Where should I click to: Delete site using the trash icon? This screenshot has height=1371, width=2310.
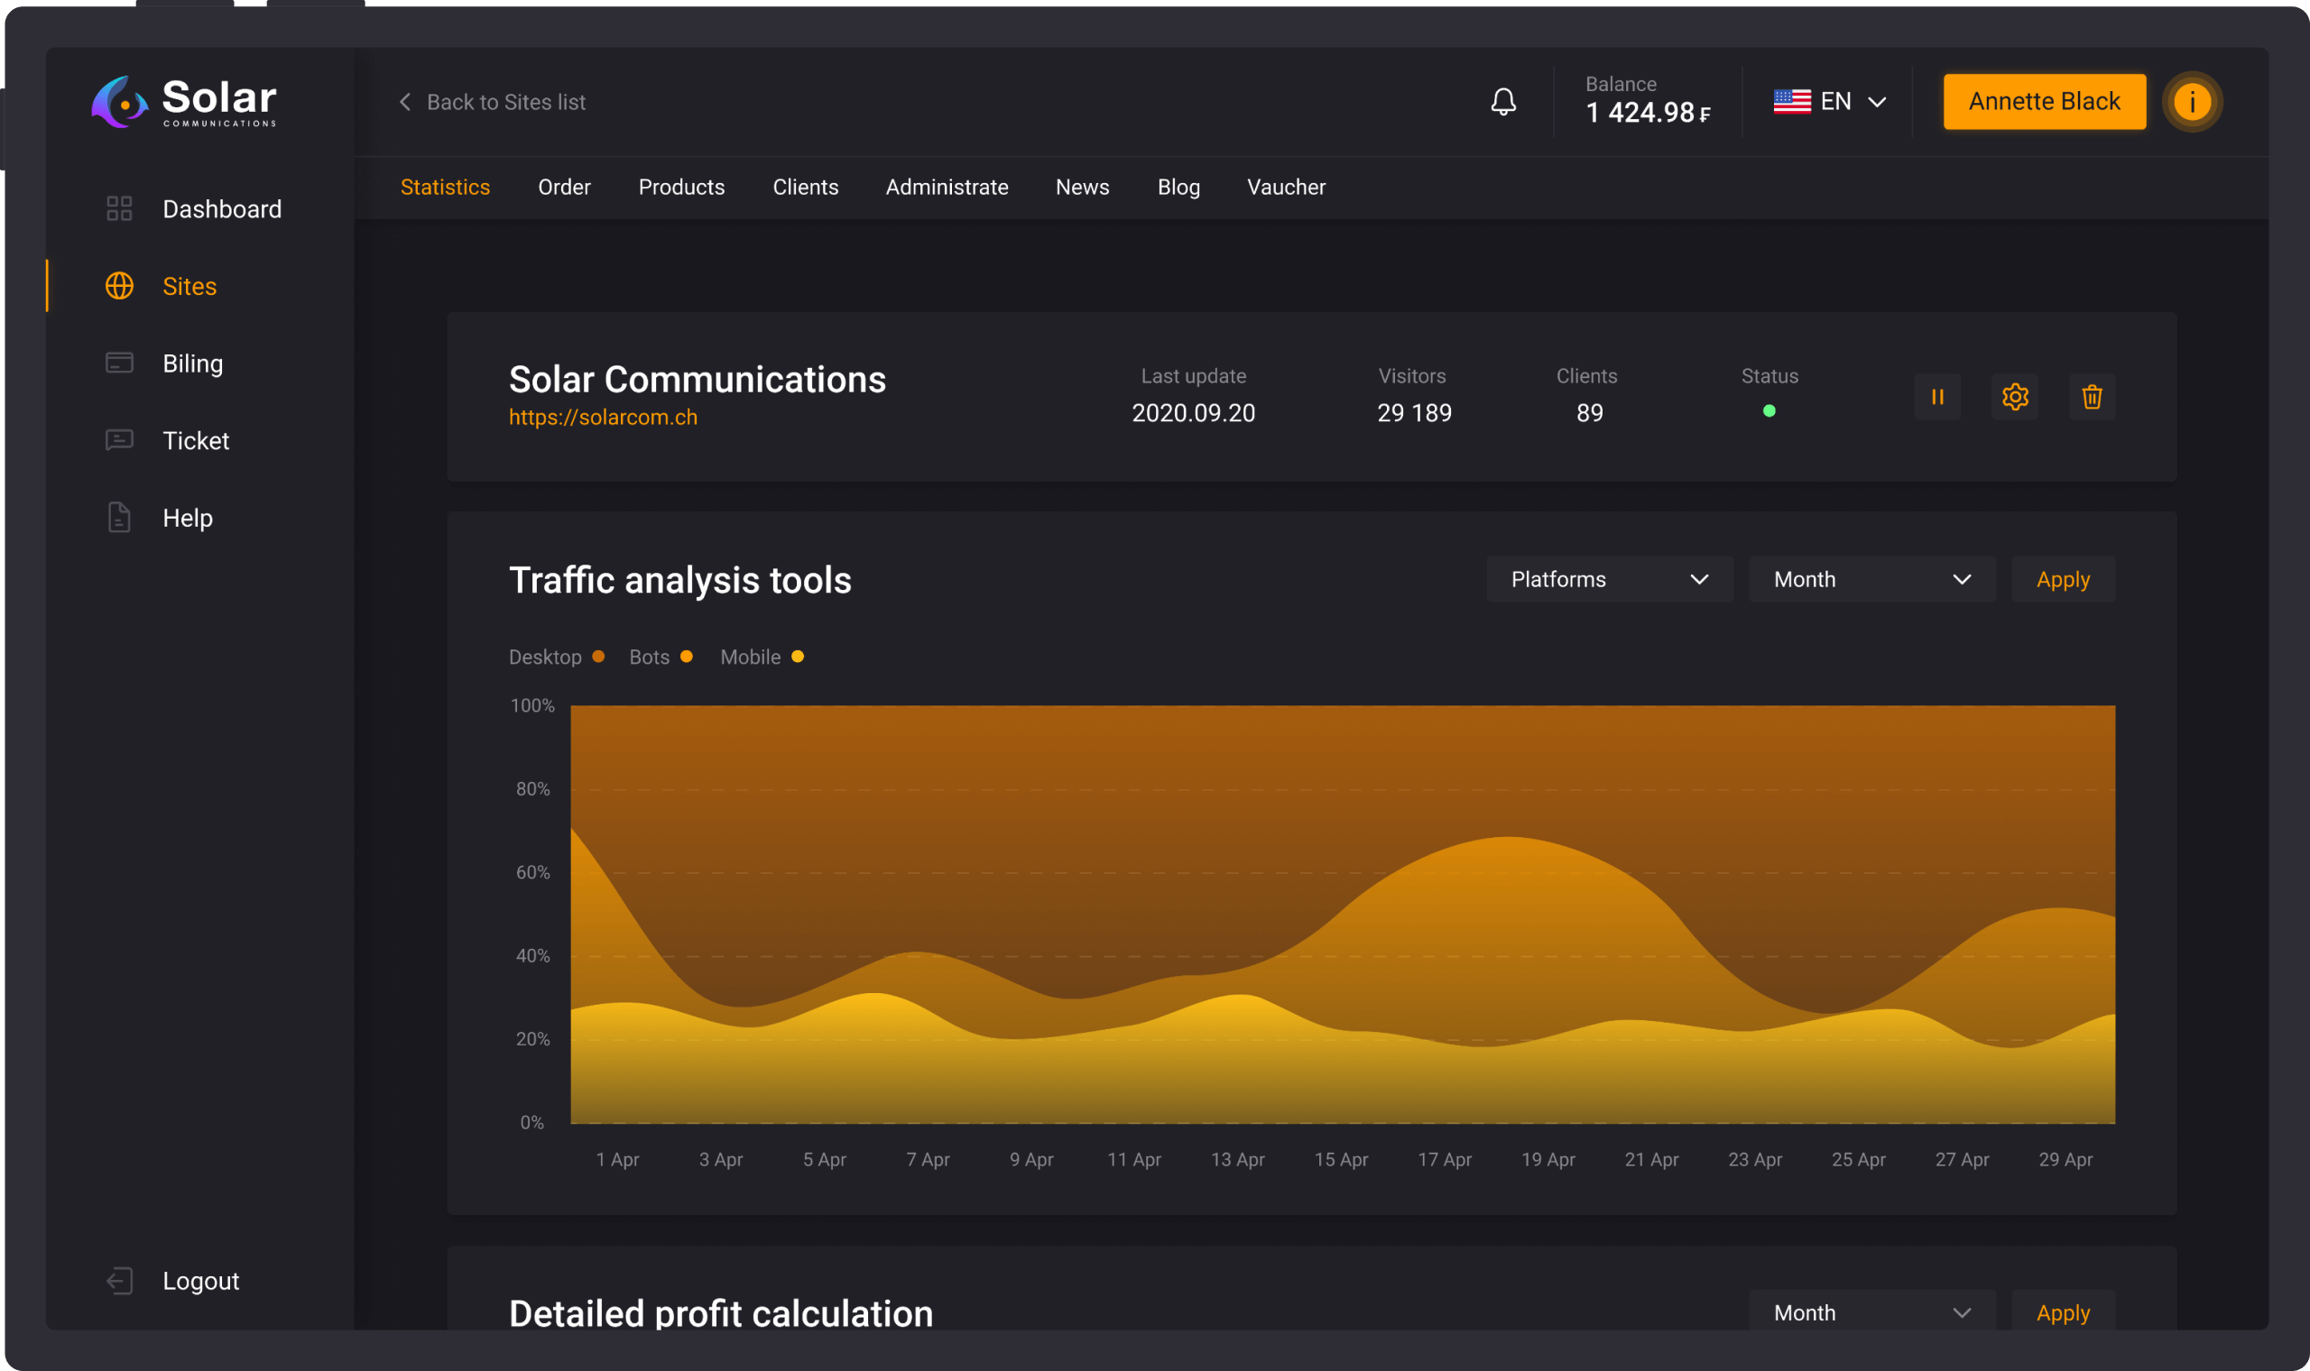click(x=2092, y=397)
